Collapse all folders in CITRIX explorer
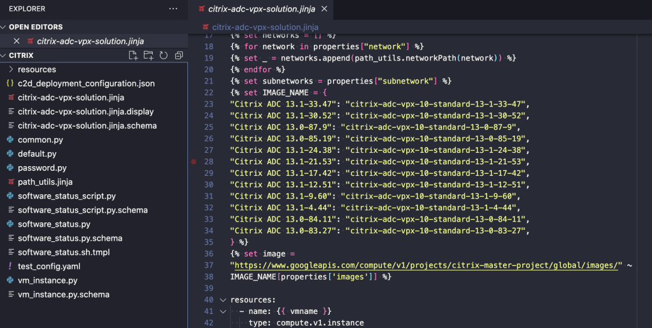This screenshot has width=652, height=328. (x=179, y=55)
